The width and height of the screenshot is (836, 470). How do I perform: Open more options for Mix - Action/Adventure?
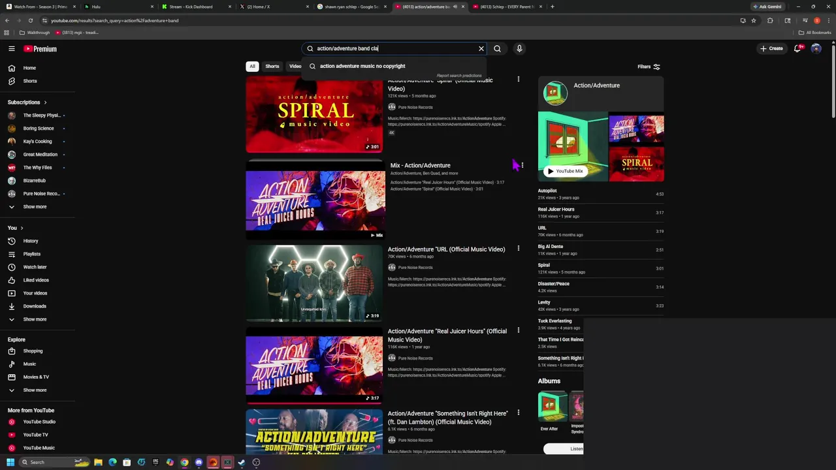[522, 165]
